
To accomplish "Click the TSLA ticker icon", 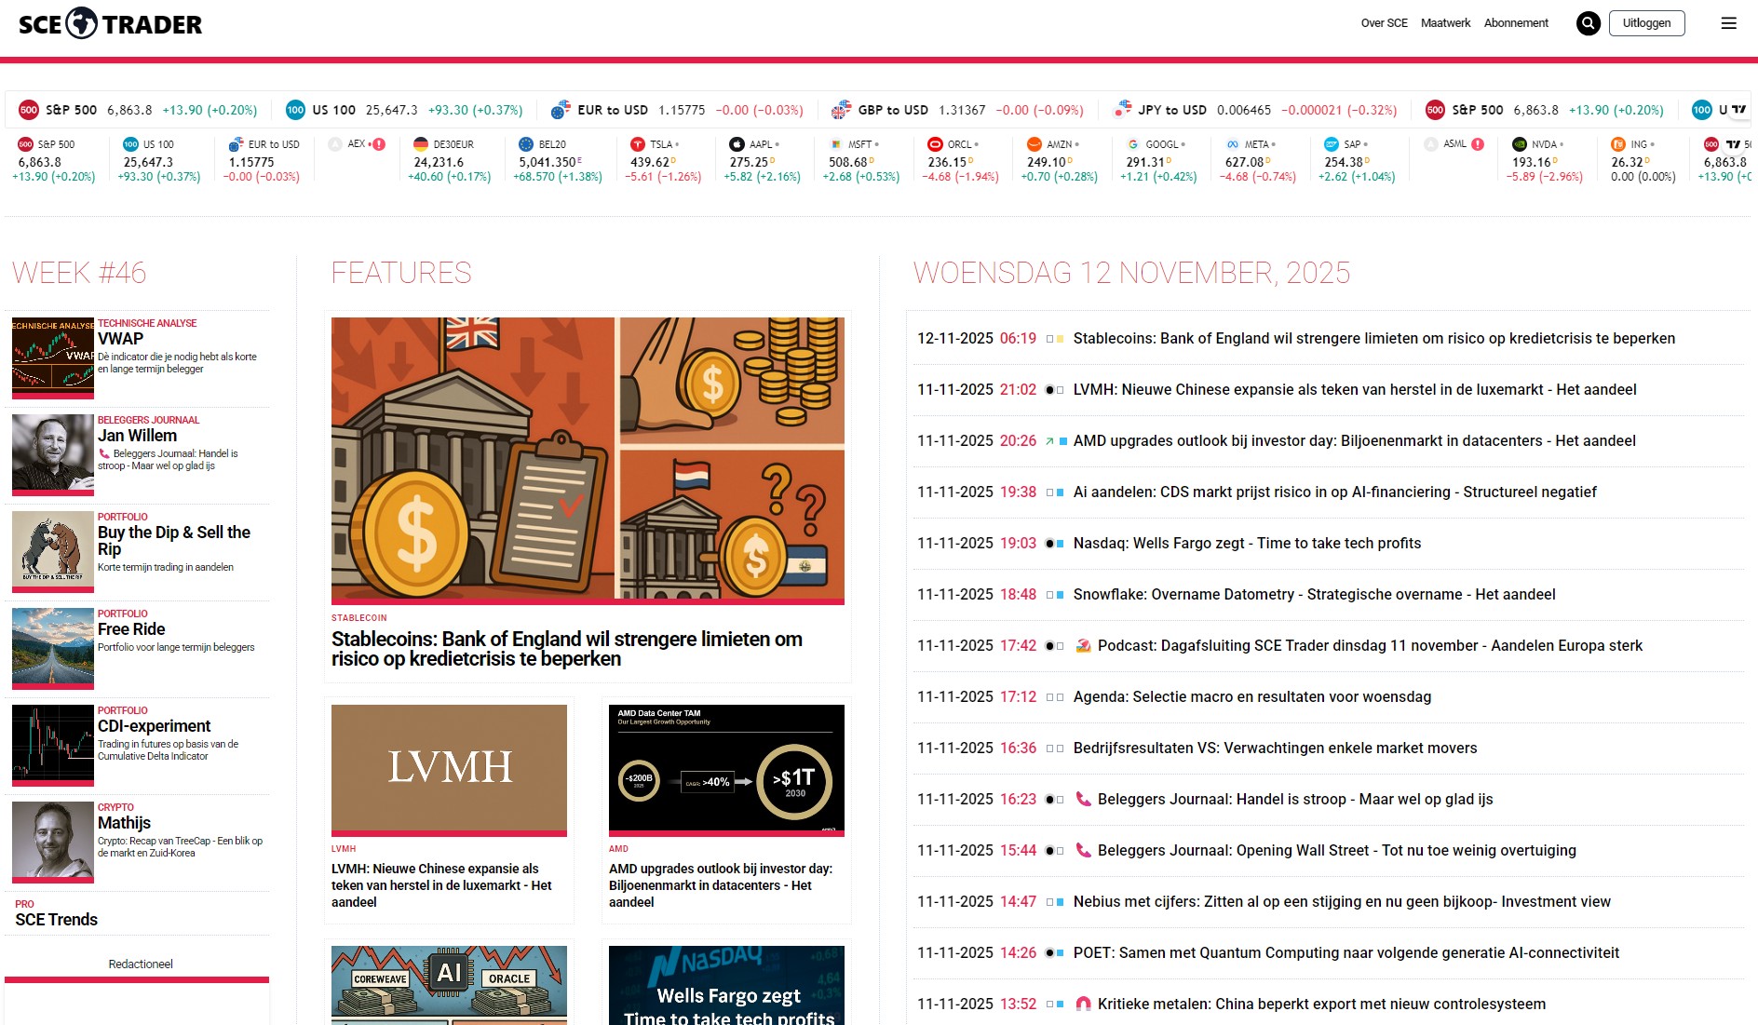I will 638,144.
